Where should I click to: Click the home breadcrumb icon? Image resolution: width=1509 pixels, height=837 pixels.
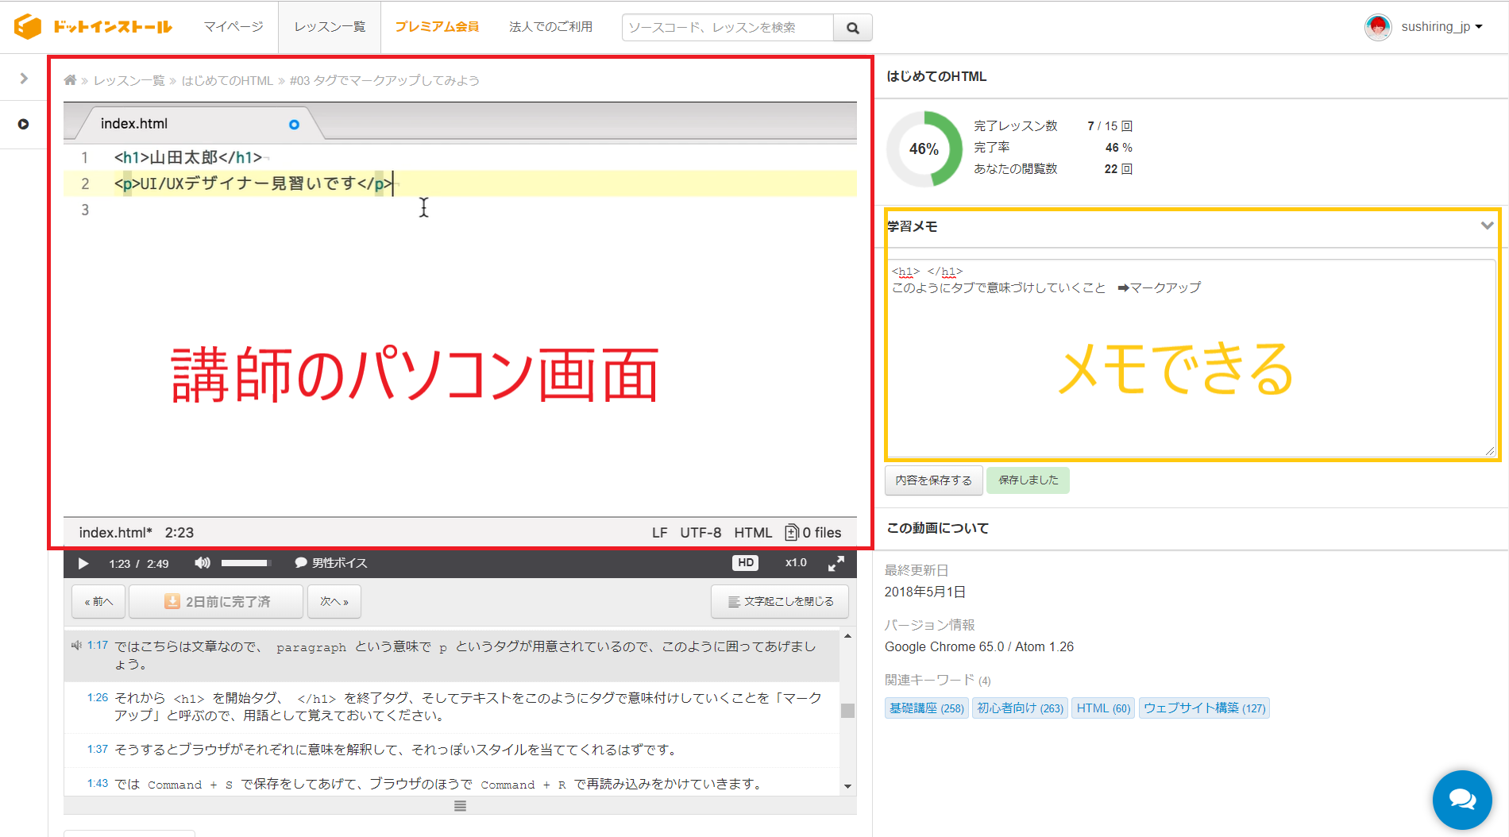(x=70, y=80)
